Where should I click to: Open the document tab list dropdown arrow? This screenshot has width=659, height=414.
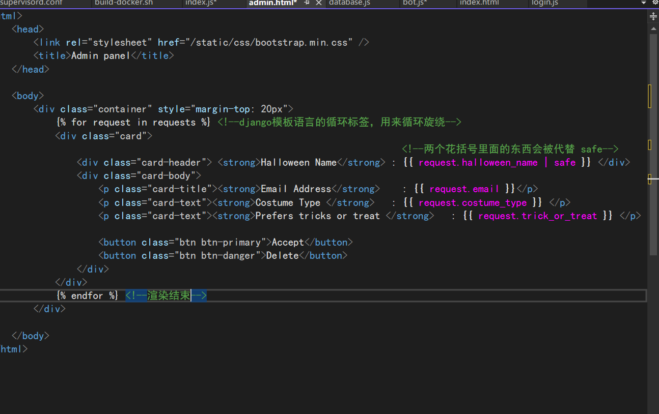pyautogui.click(x=644, y=3)
